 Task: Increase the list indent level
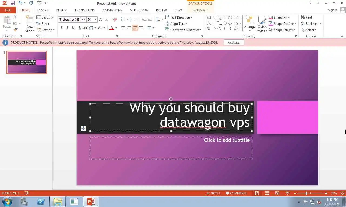150,20
